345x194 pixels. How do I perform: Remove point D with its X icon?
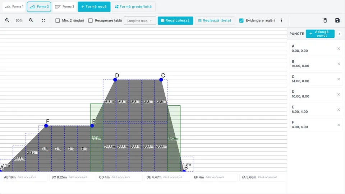tap(339, 94)
